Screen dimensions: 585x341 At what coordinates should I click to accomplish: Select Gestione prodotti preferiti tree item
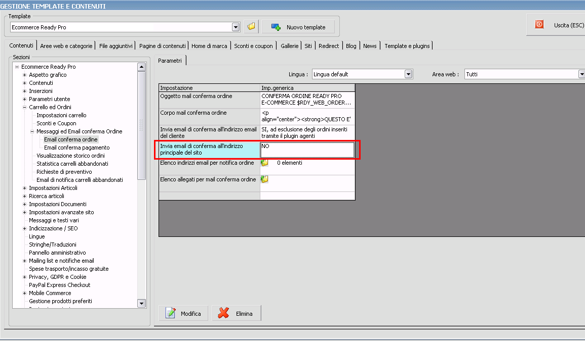[x=60, y=301]
